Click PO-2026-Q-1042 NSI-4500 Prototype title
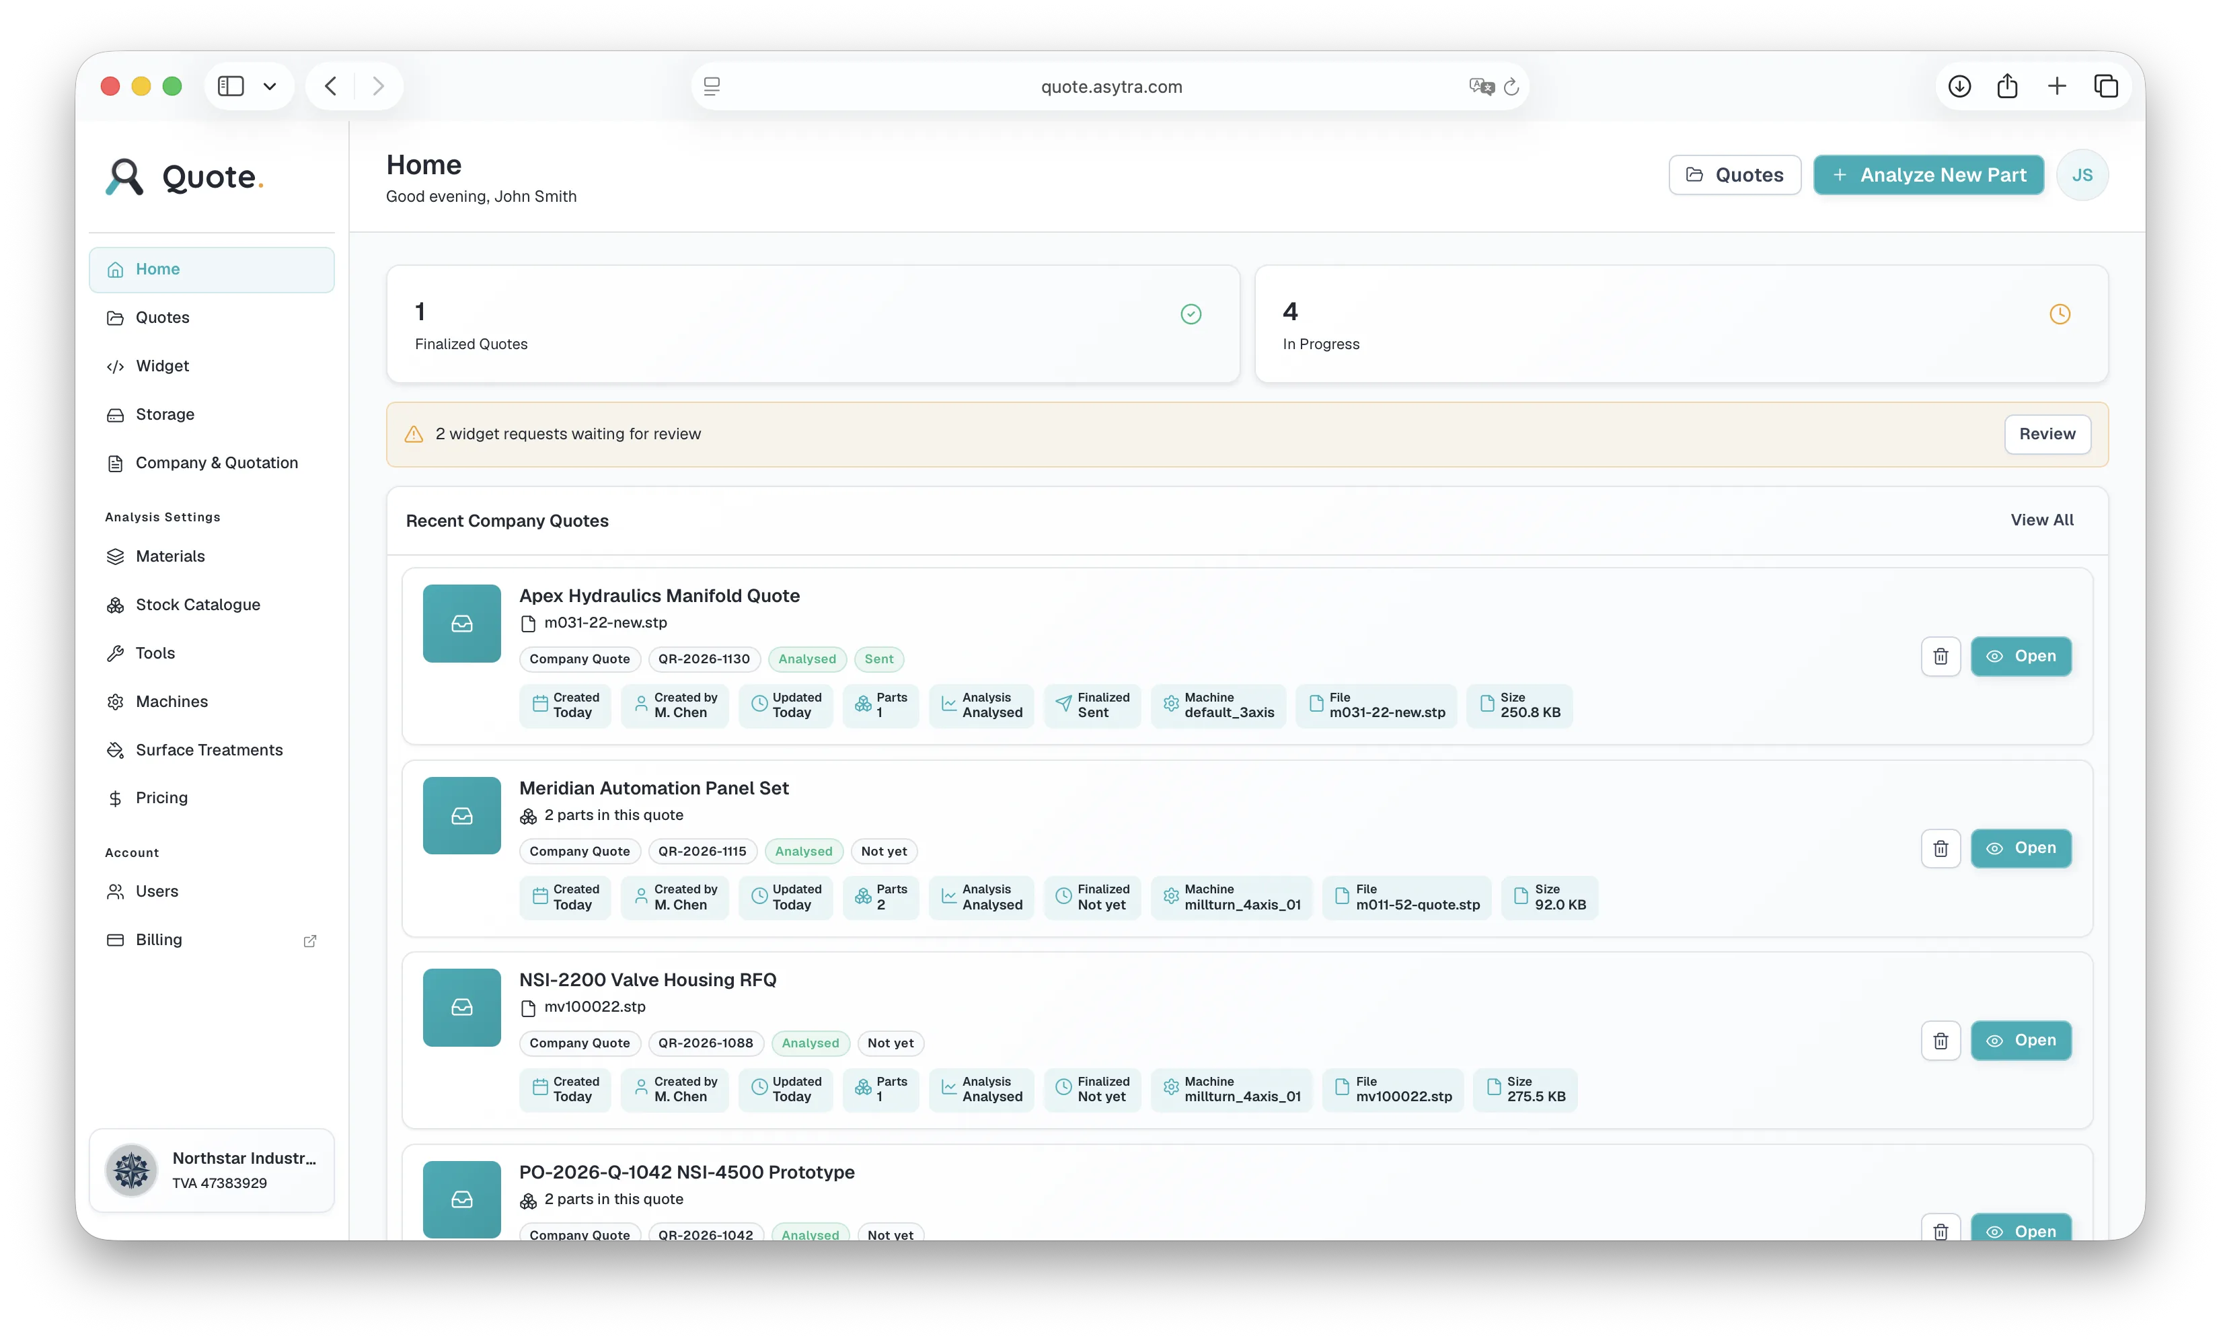The width and height of the screenshot is (2221, 1340). [x=687, y=1172]
